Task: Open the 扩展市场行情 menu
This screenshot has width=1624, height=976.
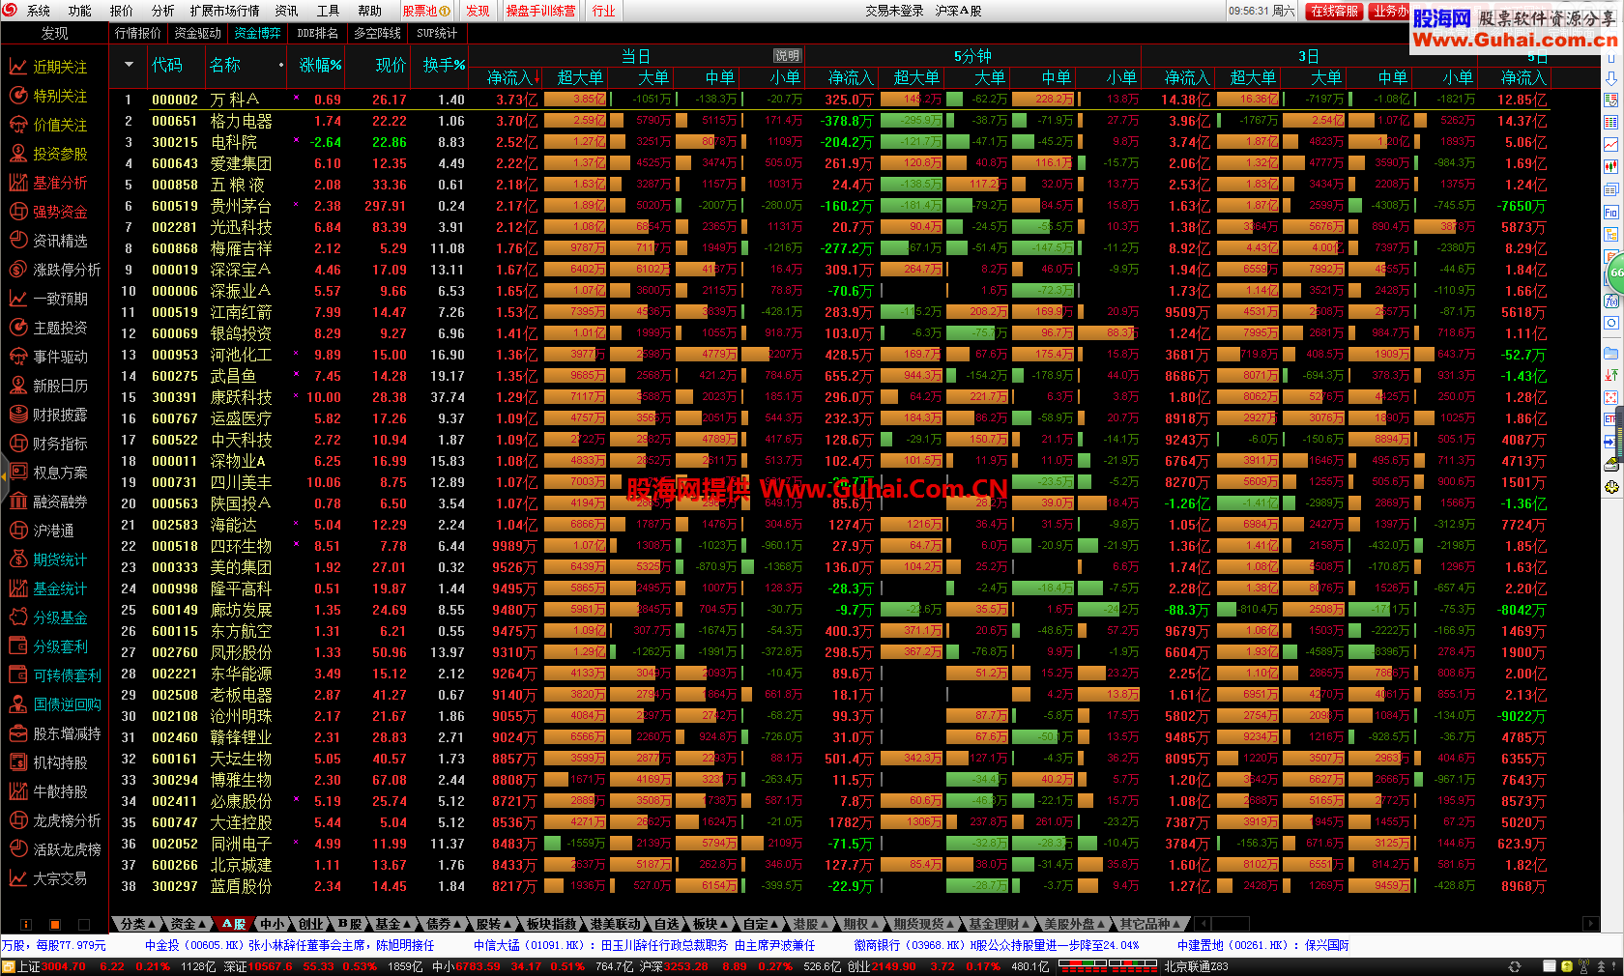Action: (x=224, y=11)
